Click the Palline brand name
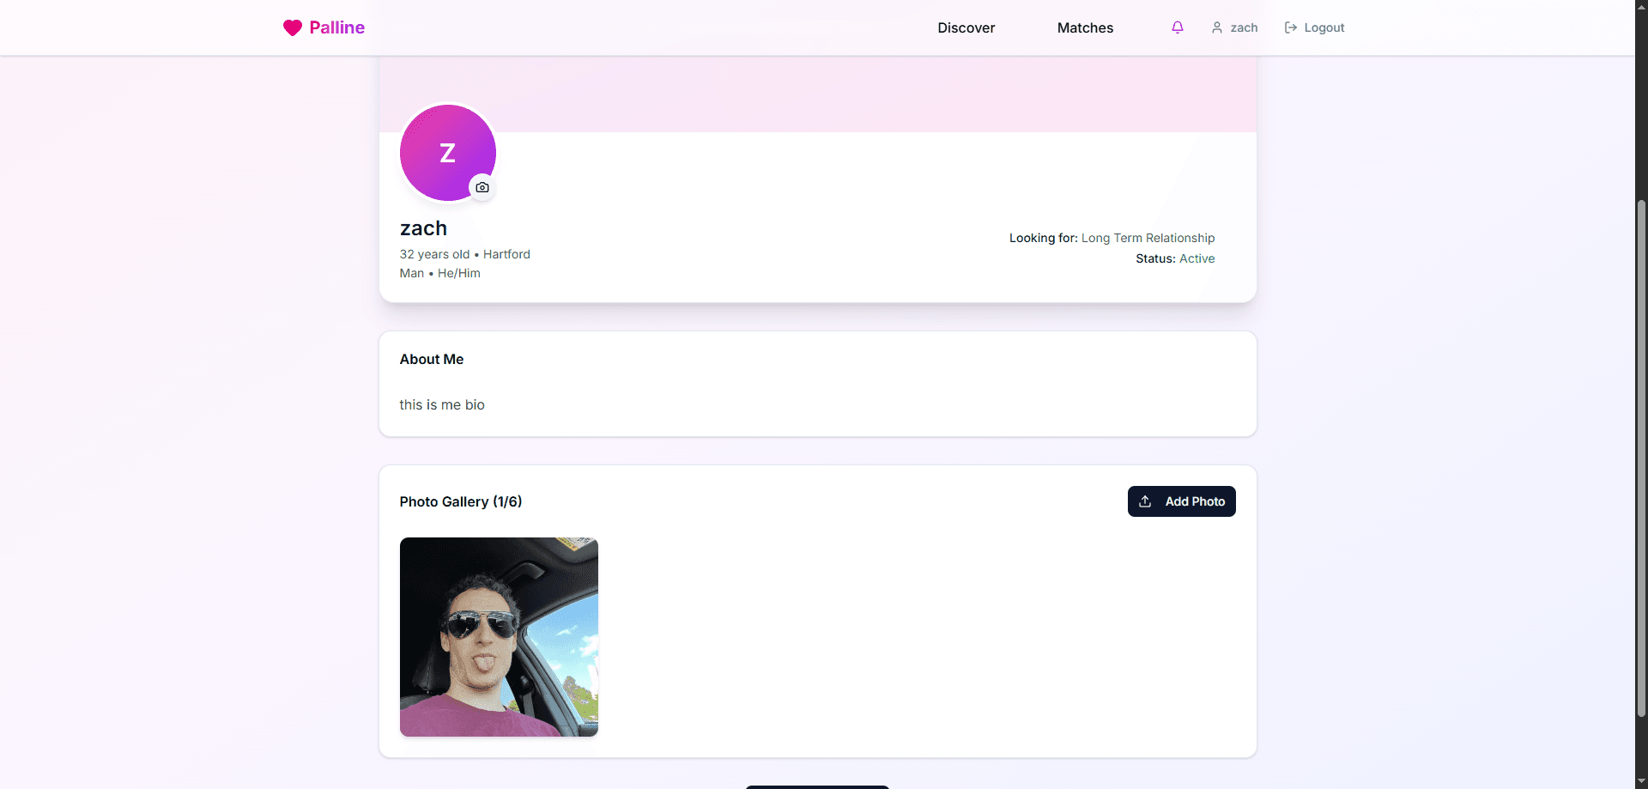The image size is (1648, 789). tap(337, 27)
